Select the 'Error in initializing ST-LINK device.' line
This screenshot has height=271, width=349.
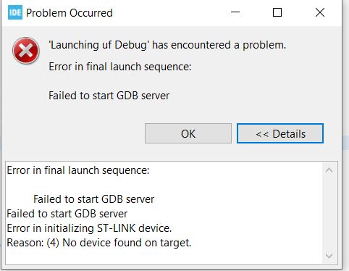(89, 228)
